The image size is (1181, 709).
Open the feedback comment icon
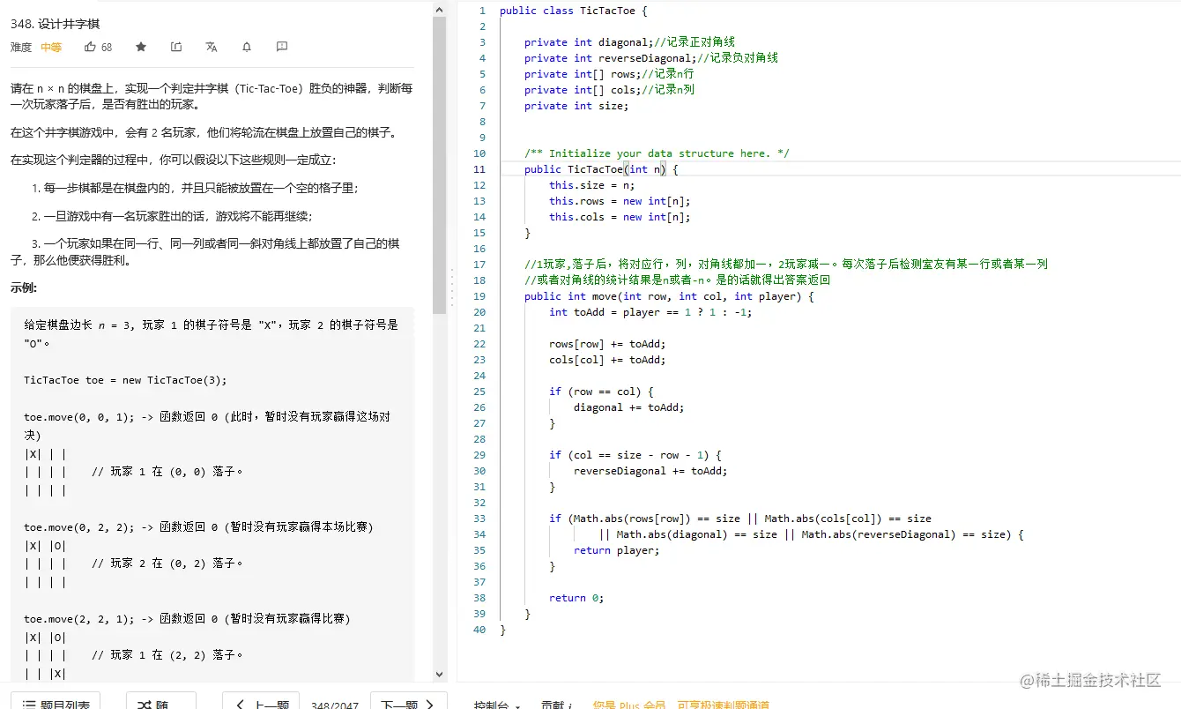click(281, 47)
